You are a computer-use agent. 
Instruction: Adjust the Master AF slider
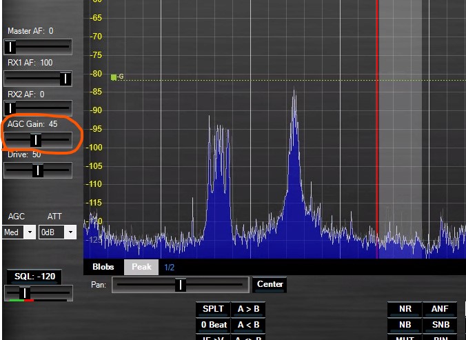pyautogui.click(x=38, y=47)
